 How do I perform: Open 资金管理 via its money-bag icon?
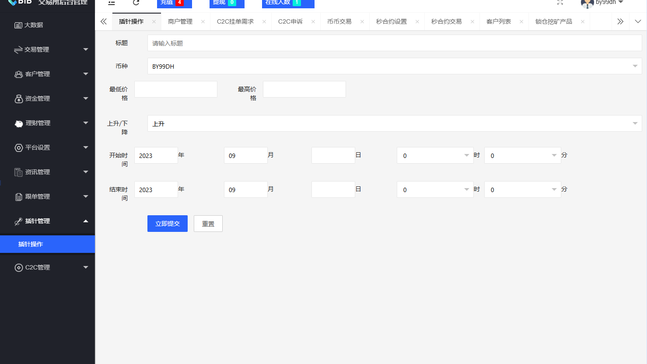pos(18,98)
